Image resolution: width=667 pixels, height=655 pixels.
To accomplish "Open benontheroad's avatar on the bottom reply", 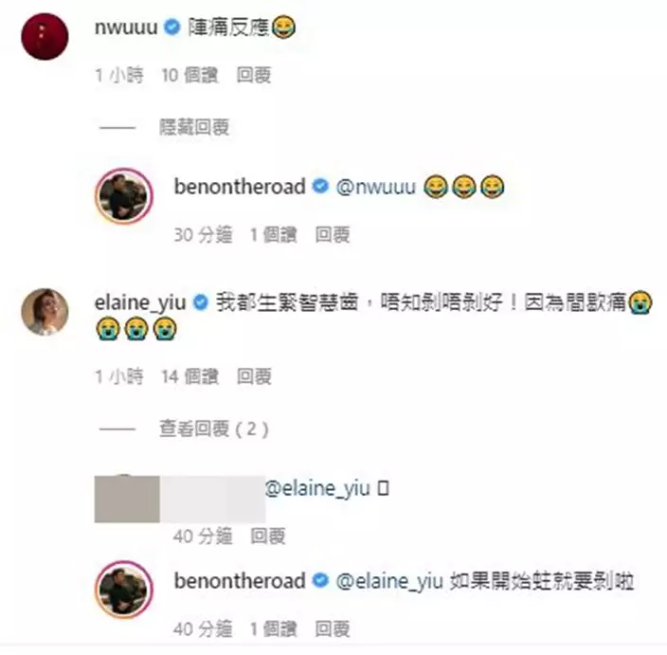I will 124,589.
